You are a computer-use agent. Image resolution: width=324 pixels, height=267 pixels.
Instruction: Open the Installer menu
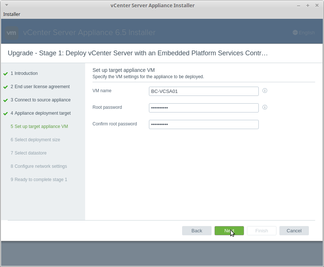12,14
